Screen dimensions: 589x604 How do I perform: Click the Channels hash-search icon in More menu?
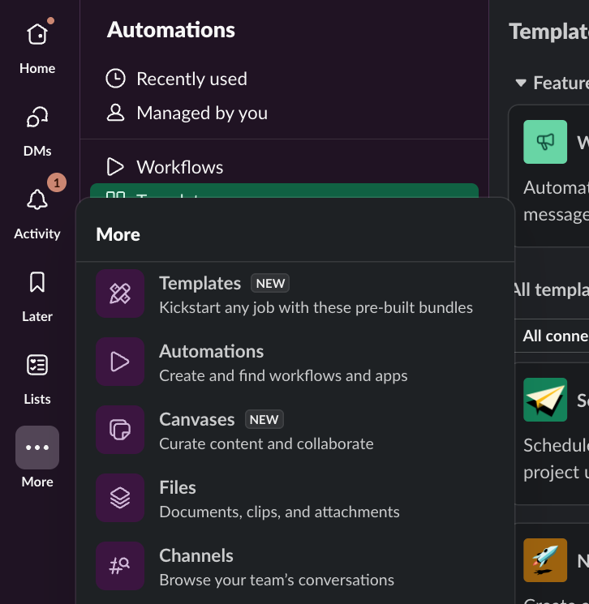click(x=120, y=566)
